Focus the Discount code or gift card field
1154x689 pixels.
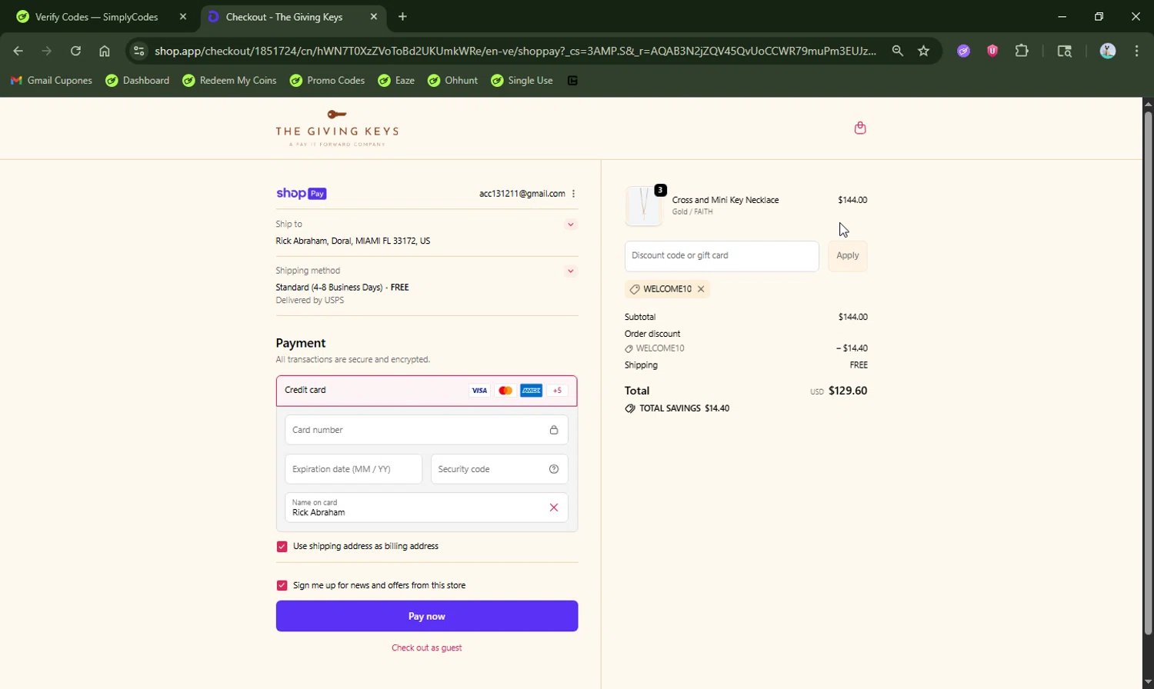point(722,256)
